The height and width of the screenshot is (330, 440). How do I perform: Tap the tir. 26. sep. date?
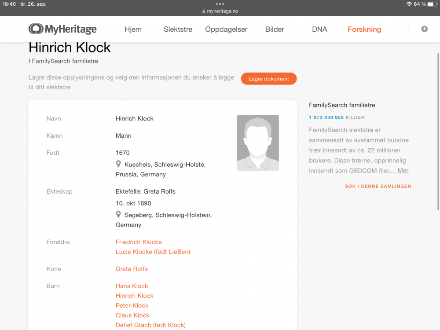33,4
